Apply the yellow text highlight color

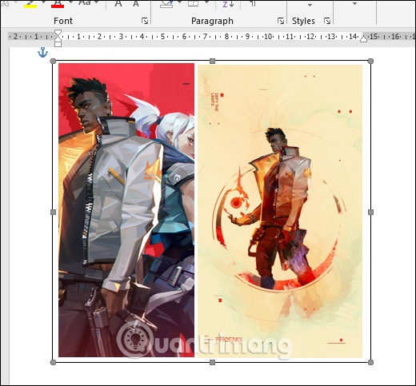click(x=30, y=4)
